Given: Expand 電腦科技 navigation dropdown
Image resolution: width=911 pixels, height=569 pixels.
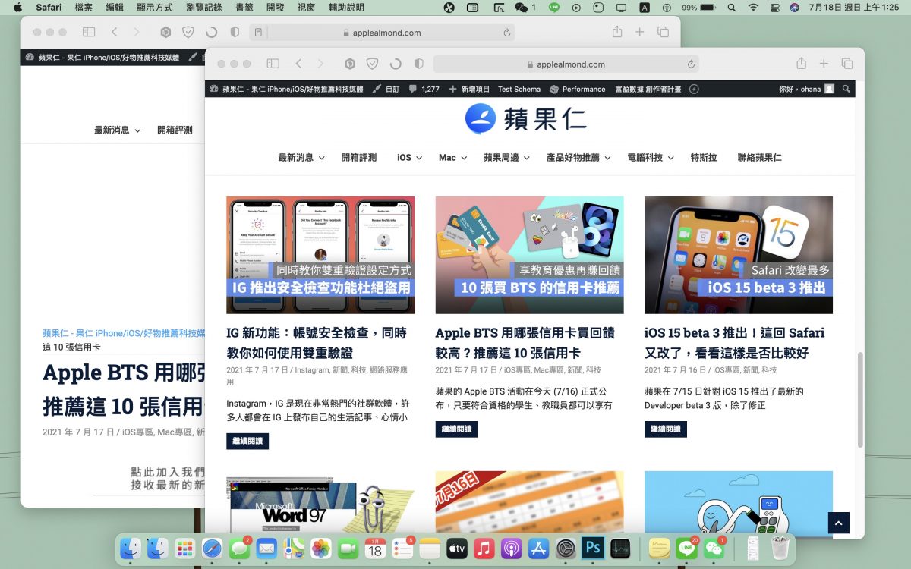Looking at the screenshot, I should [x=650, y=158].
